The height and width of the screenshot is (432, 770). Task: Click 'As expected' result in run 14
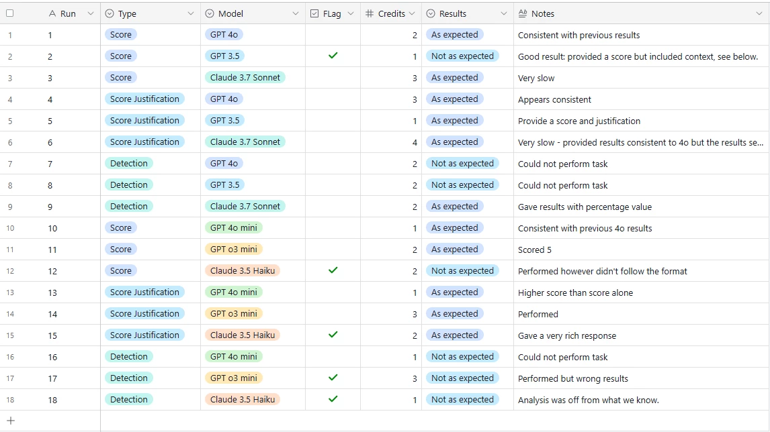[455, 314]
